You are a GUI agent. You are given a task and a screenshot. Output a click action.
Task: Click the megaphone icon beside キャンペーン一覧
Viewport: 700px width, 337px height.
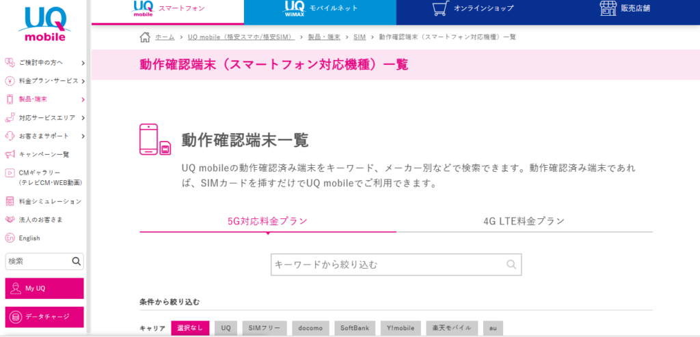[10, 155]
